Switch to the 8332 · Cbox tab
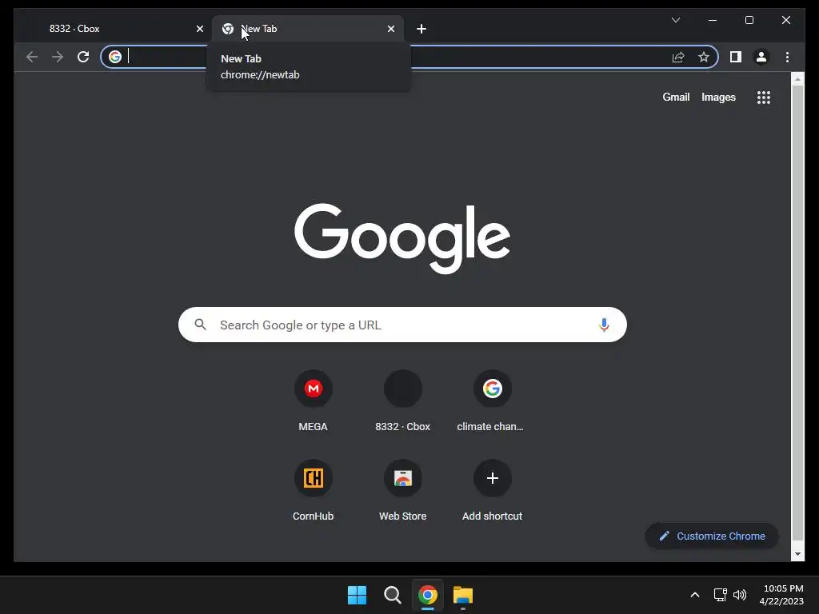The width and height of the screenshot is (819, 614). 112,29
